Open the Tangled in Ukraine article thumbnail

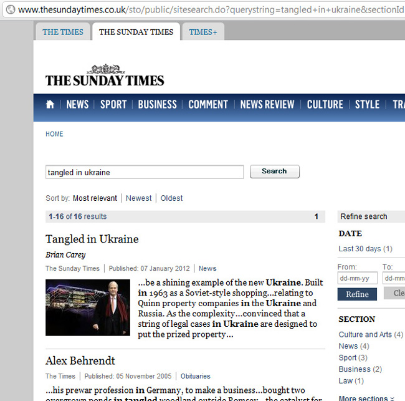tap(88, 307)
